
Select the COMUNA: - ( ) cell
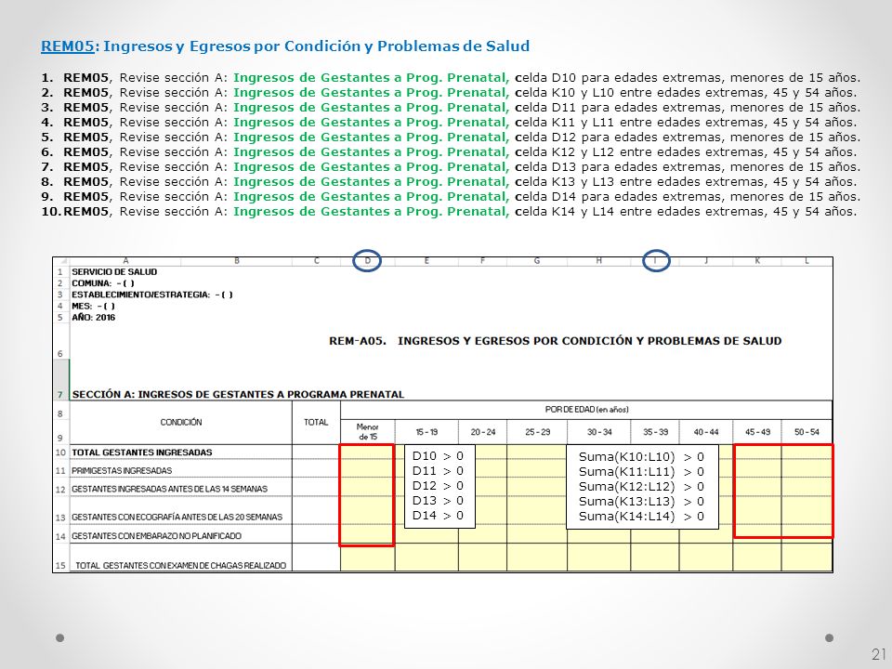click(x=103, y=283)
